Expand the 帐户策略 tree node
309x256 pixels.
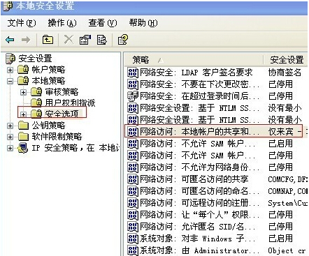point(10,70)
